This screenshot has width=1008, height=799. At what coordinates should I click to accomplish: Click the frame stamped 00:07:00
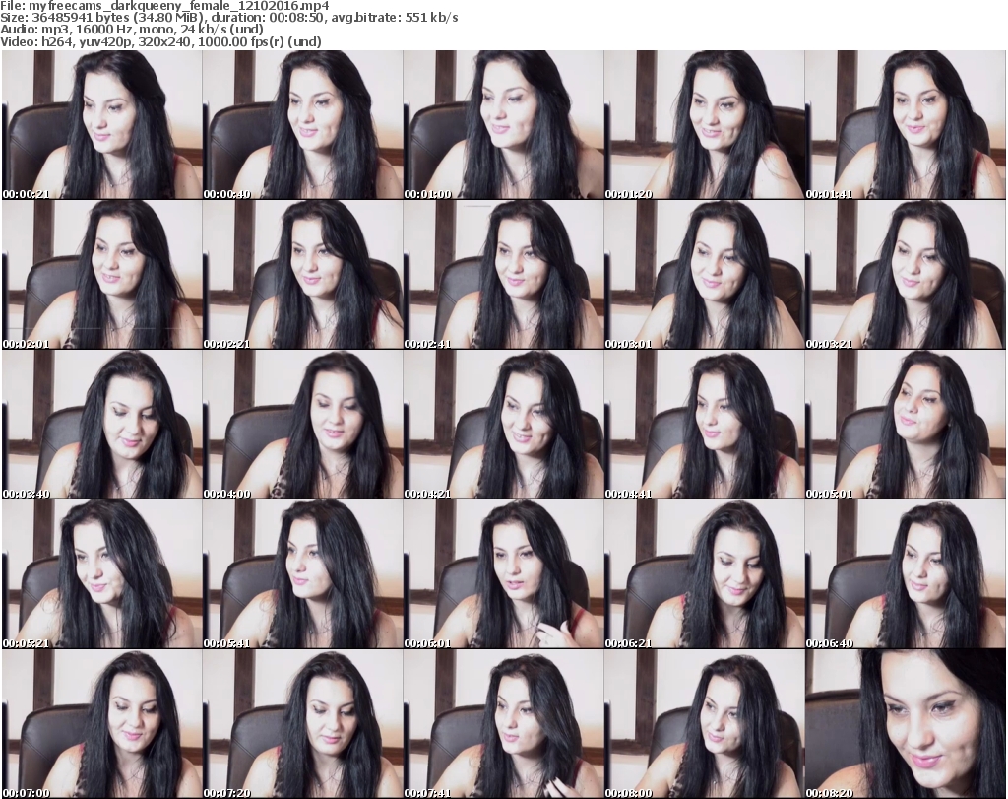point(101,724)
